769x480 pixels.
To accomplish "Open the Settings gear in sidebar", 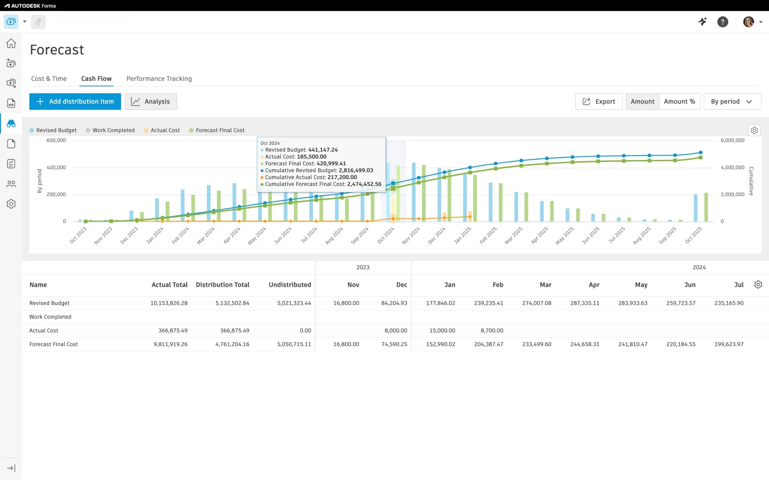I will pos(11,204).
